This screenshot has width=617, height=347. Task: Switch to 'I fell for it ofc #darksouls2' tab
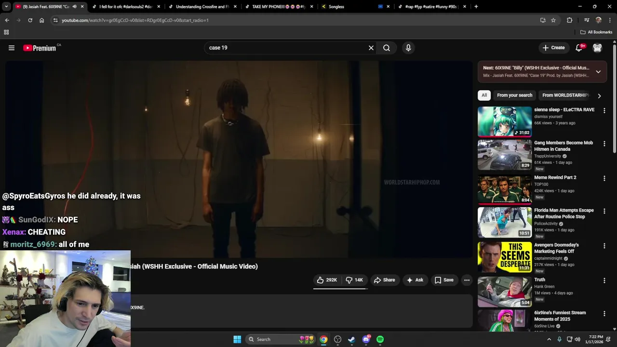125,7
